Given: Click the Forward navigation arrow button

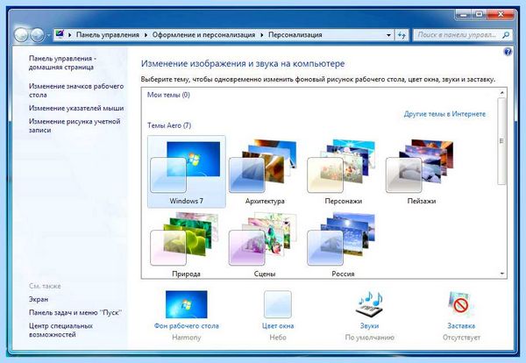Looking at the screenshot, I should pos(37,35).
